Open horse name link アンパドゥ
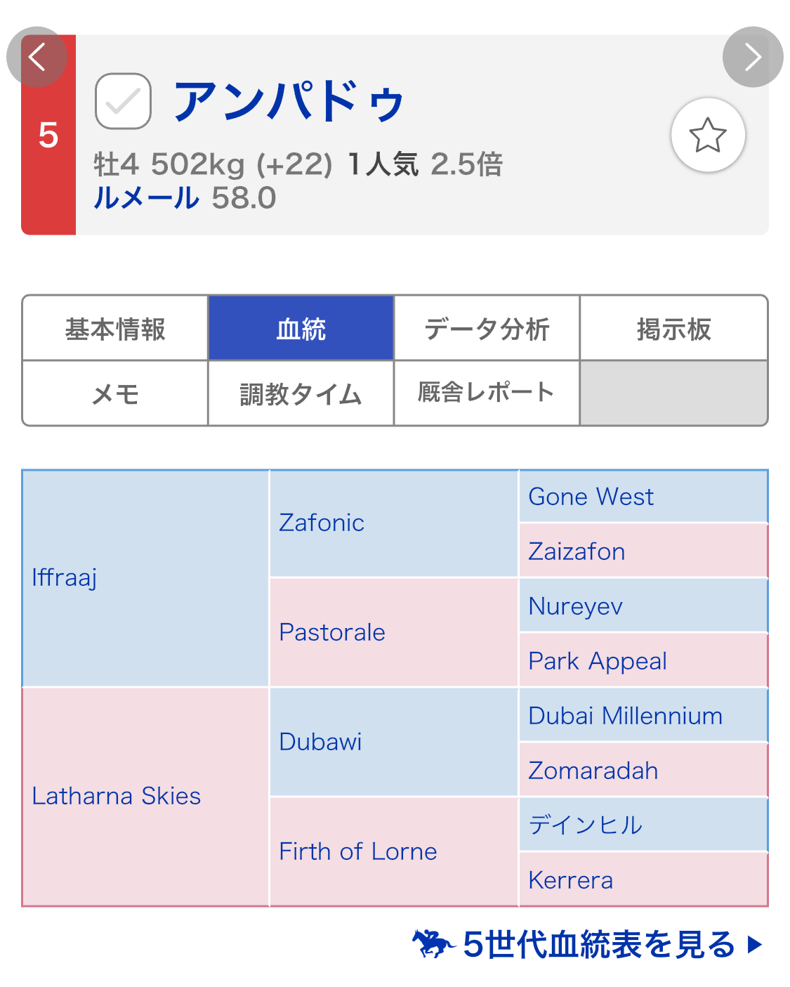The image size is (790, 987). pyautogui.click(x=289, y=101)
